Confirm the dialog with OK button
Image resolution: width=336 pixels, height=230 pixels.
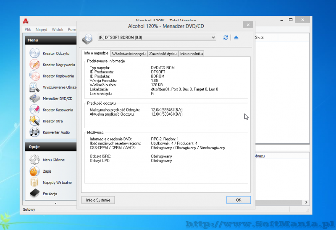[239, 200]
